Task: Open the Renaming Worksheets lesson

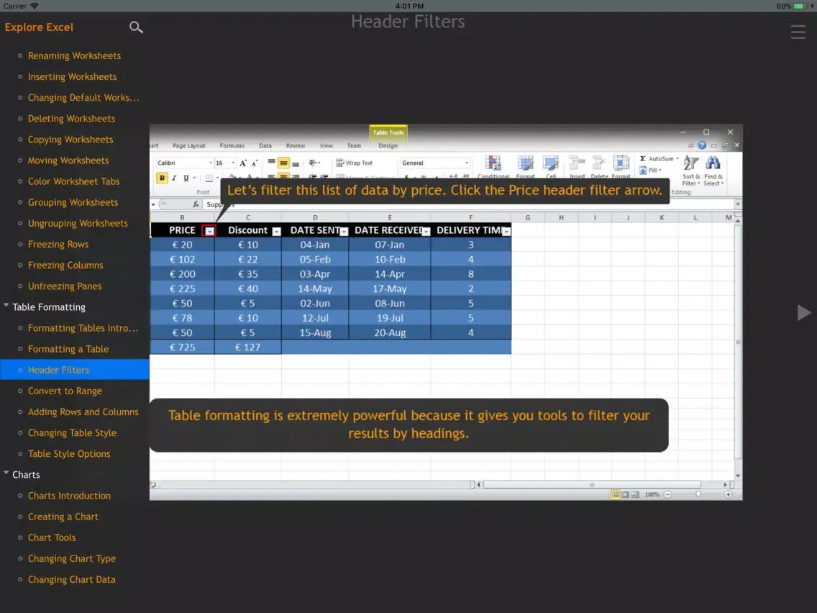Action: pyautogui.click(x=75, y=56)
